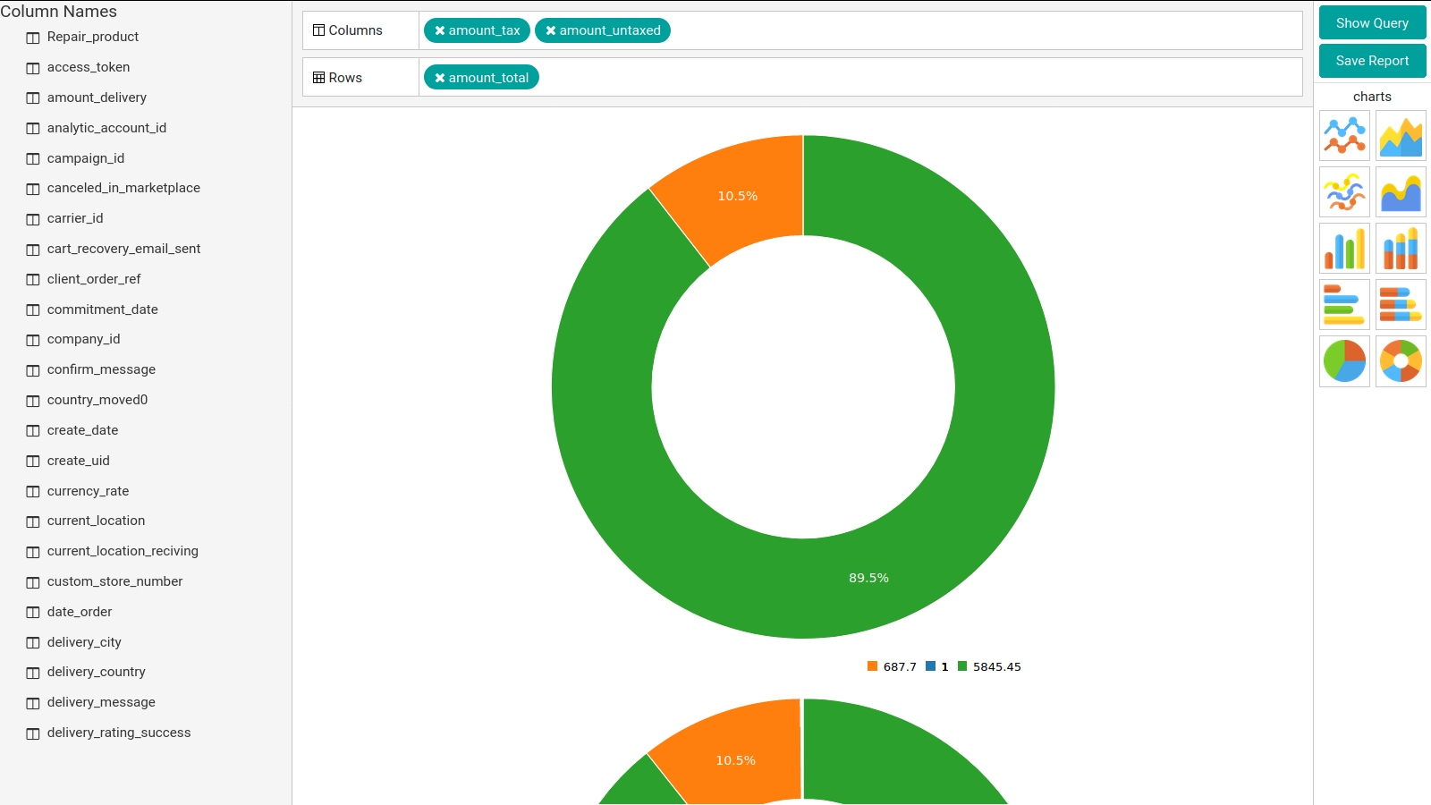
Task: Click column icon beside create_date
Action: 33,430
